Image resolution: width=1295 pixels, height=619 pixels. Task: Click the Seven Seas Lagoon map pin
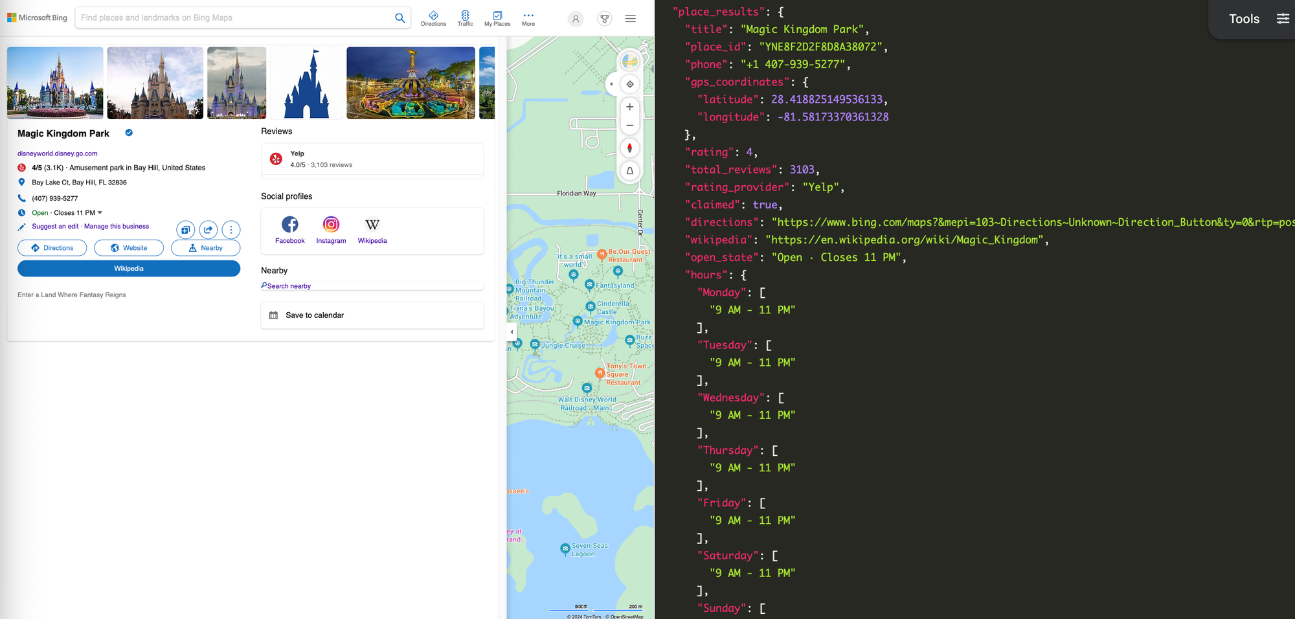pyautogui.click(x=565, y=549)
